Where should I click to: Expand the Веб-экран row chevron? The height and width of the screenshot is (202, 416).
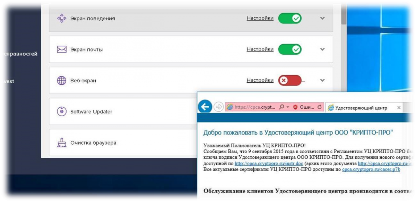point(322,81)
